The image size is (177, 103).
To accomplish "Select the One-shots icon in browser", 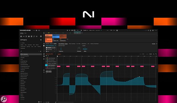I will tap(37, 36).
